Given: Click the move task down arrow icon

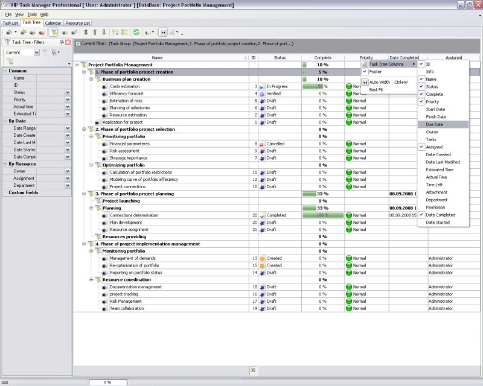Looking at the screenshot, I should pyautogui.click(x=103, y=32).
